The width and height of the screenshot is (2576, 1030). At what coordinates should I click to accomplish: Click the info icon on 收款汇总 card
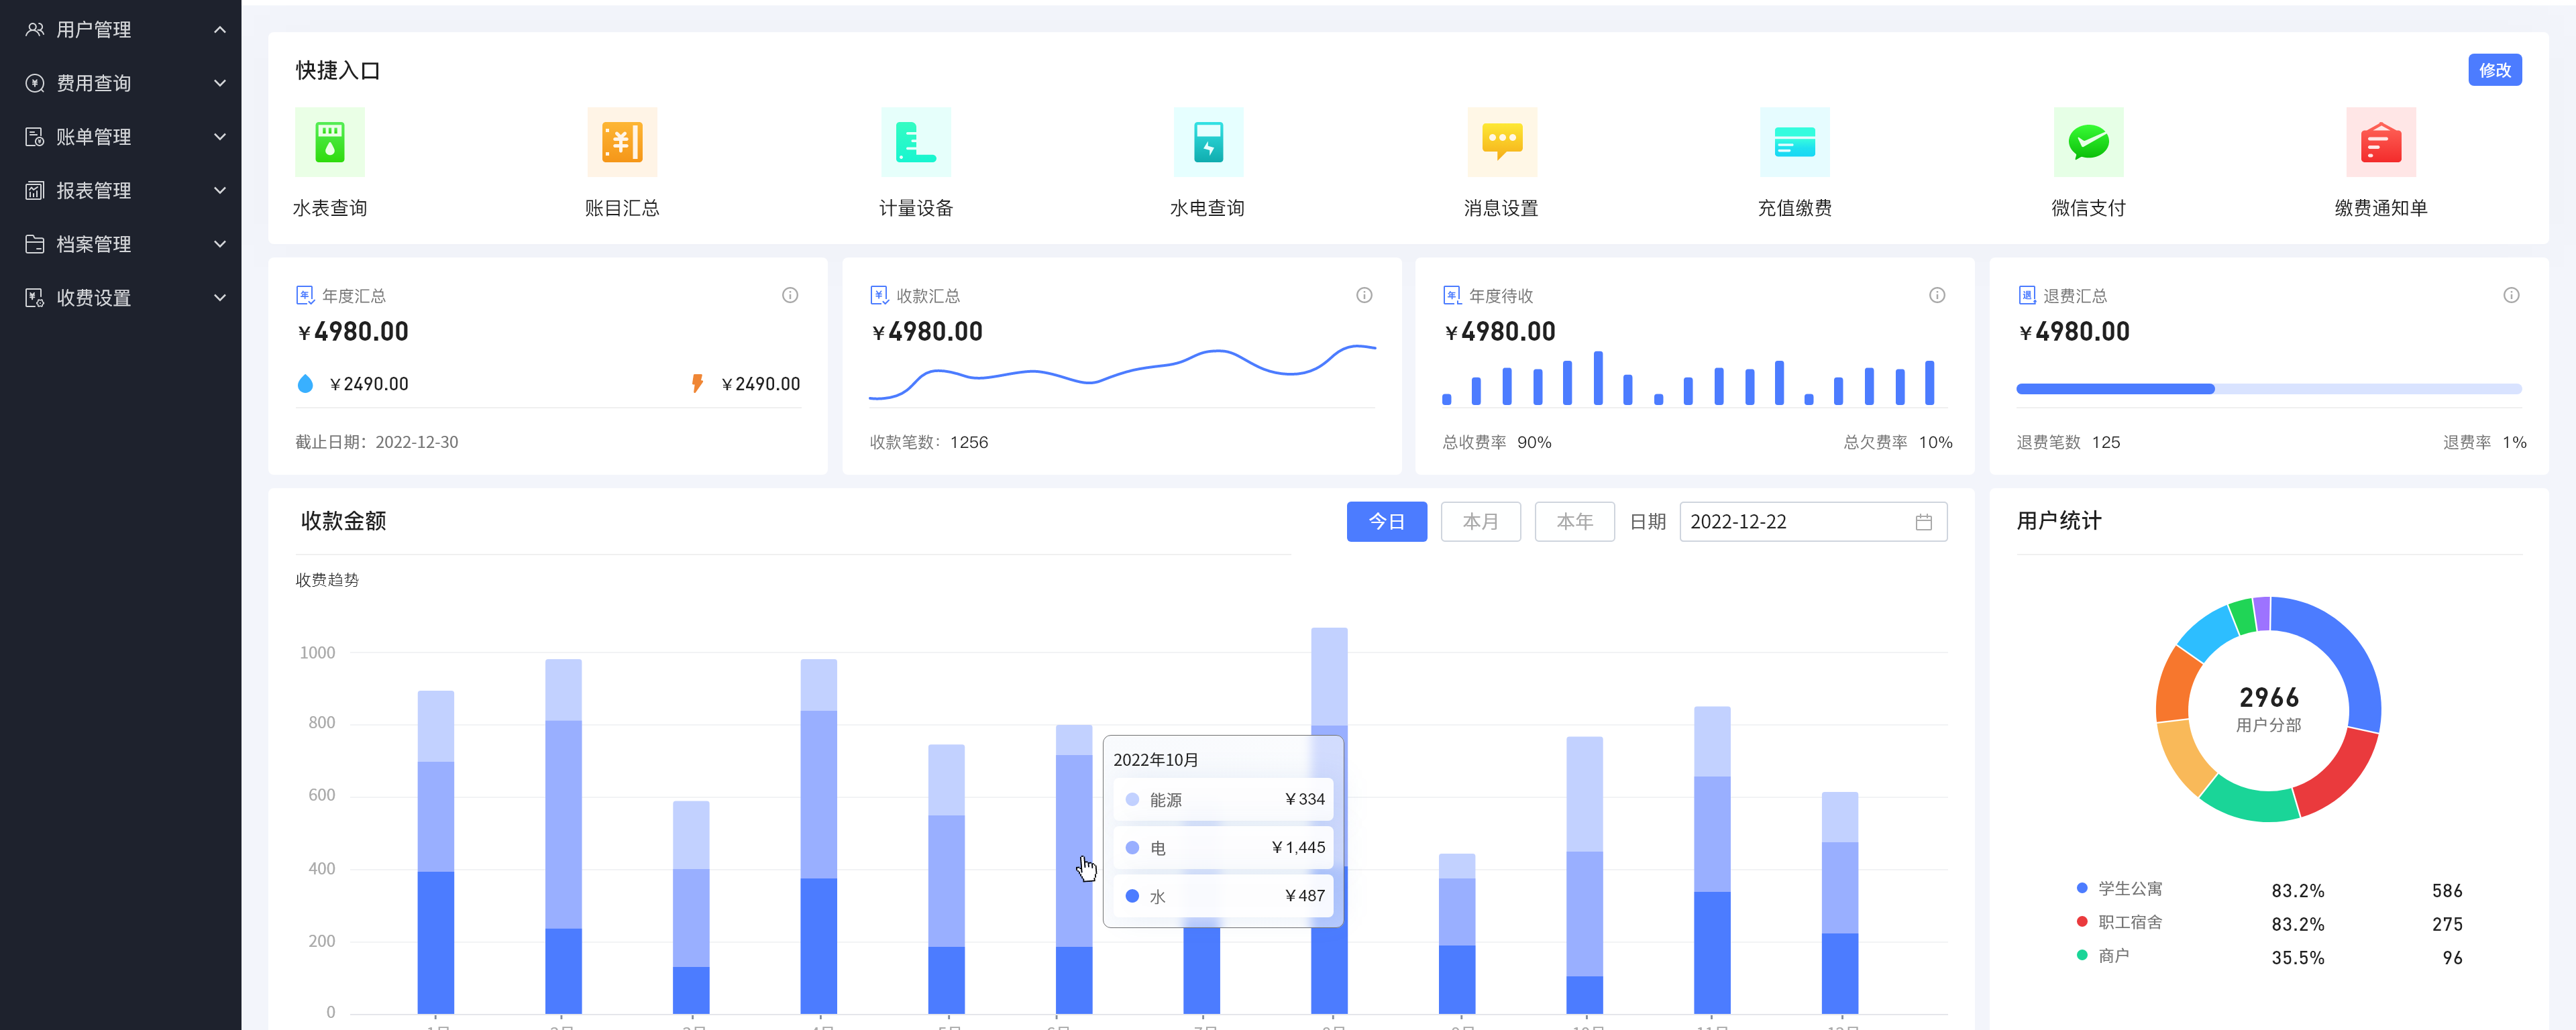pyautogui.click(x=1364, y=295)
